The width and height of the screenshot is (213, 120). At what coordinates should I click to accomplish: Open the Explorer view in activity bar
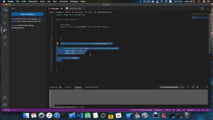5,9
